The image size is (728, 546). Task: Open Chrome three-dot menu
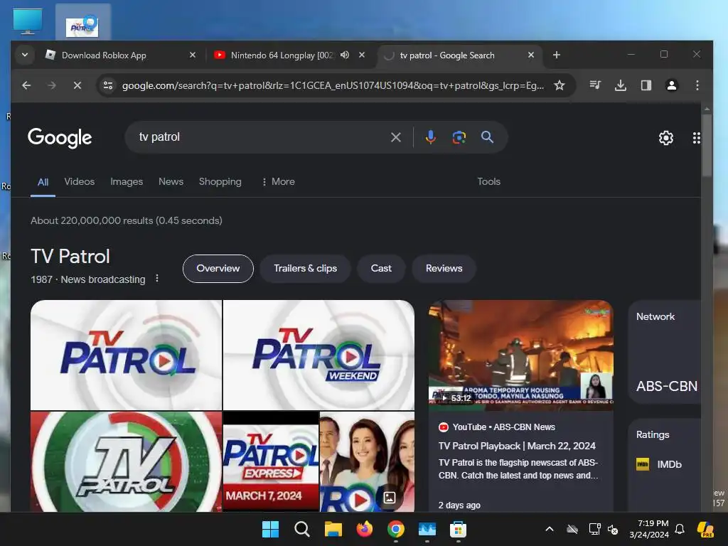[x=697, y=85]
